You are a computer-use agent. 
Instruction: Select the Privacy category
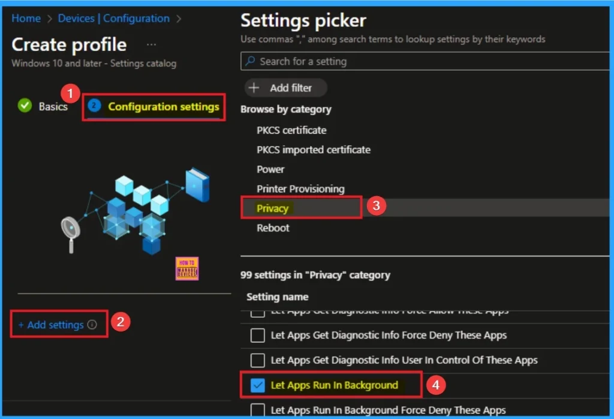(x=273, y=209)
